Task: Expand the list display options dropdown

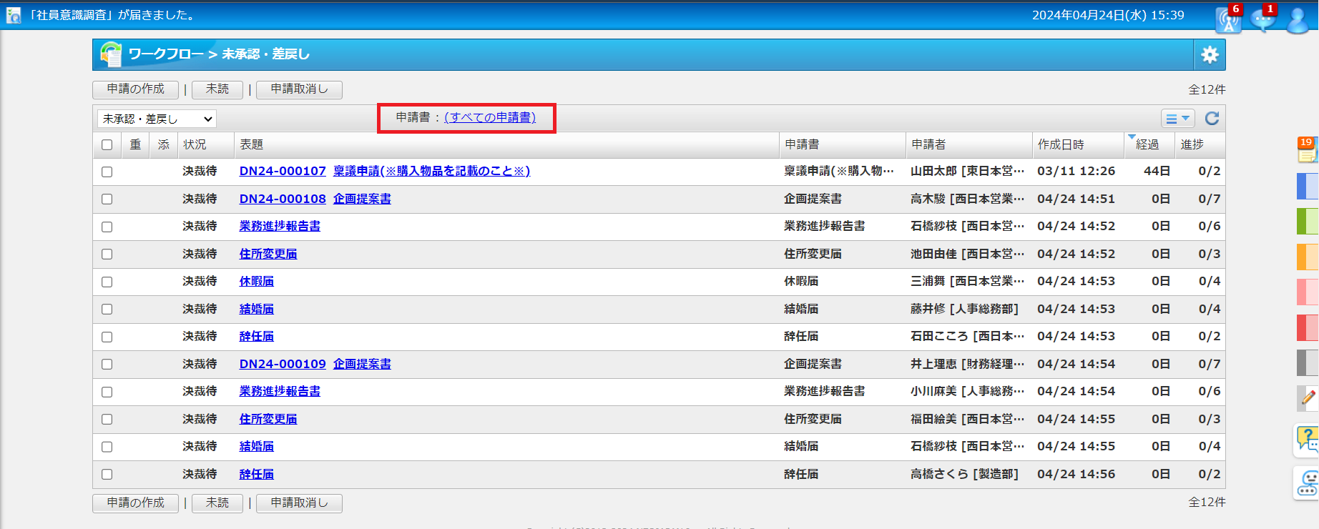Action: click(1177, 119)
